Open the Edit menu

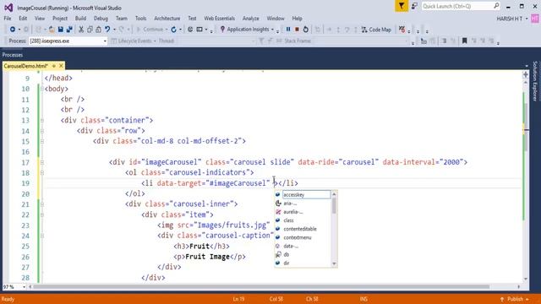pos(23,19)
